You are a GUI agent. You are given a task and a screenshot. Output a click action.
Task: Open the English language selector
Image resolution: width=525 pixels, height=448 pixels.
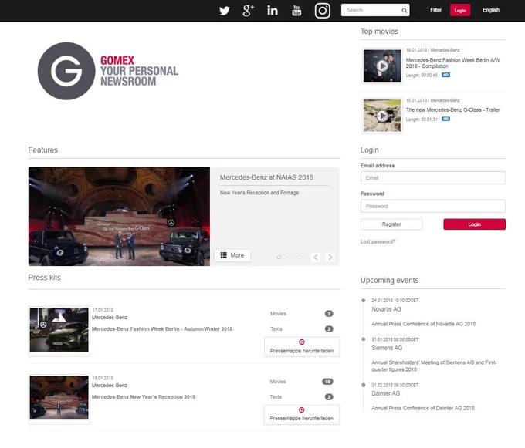click(491, 10)
